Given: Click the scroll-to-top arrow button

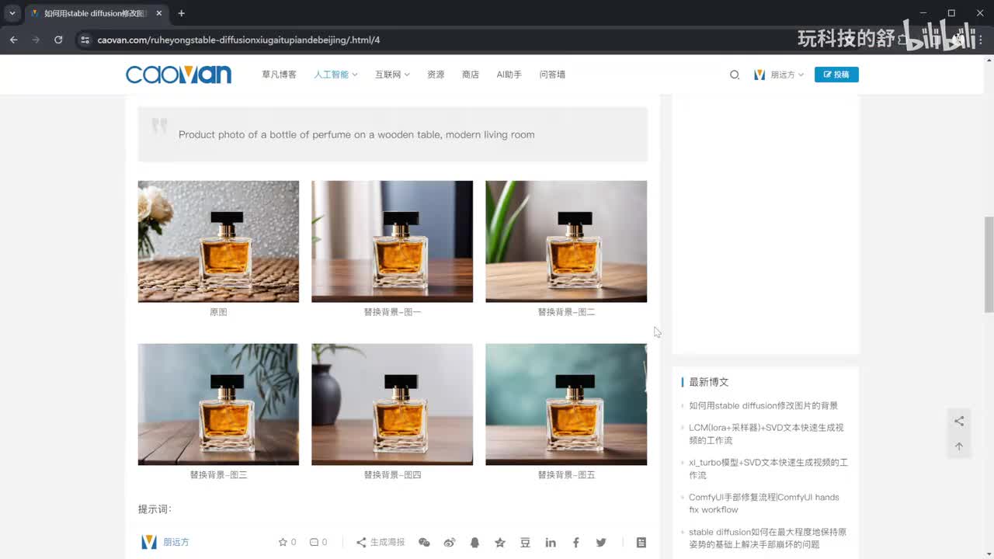Looking at the screenshot, I should 959,446.
